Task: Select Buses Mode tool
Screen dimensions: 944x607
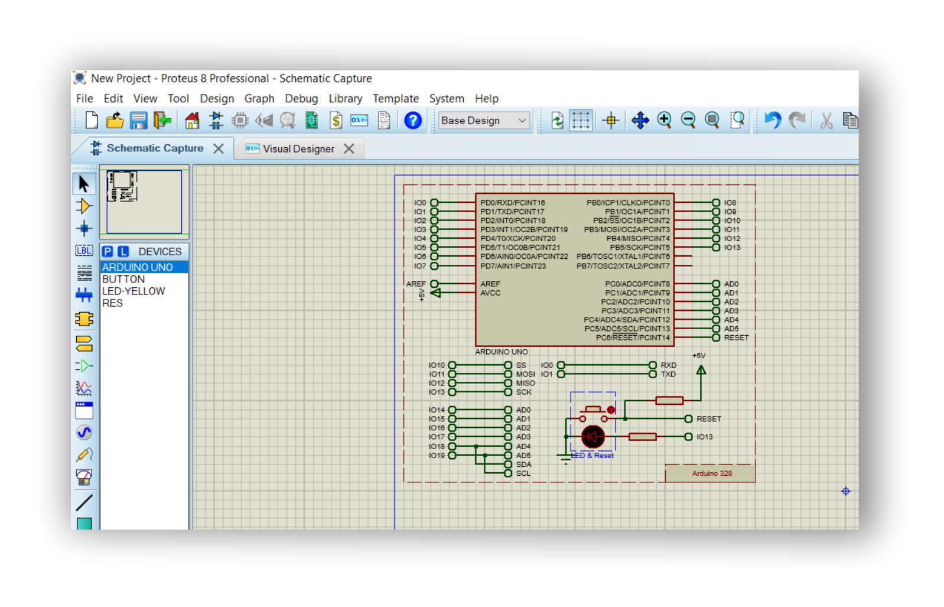Action: 84,295
